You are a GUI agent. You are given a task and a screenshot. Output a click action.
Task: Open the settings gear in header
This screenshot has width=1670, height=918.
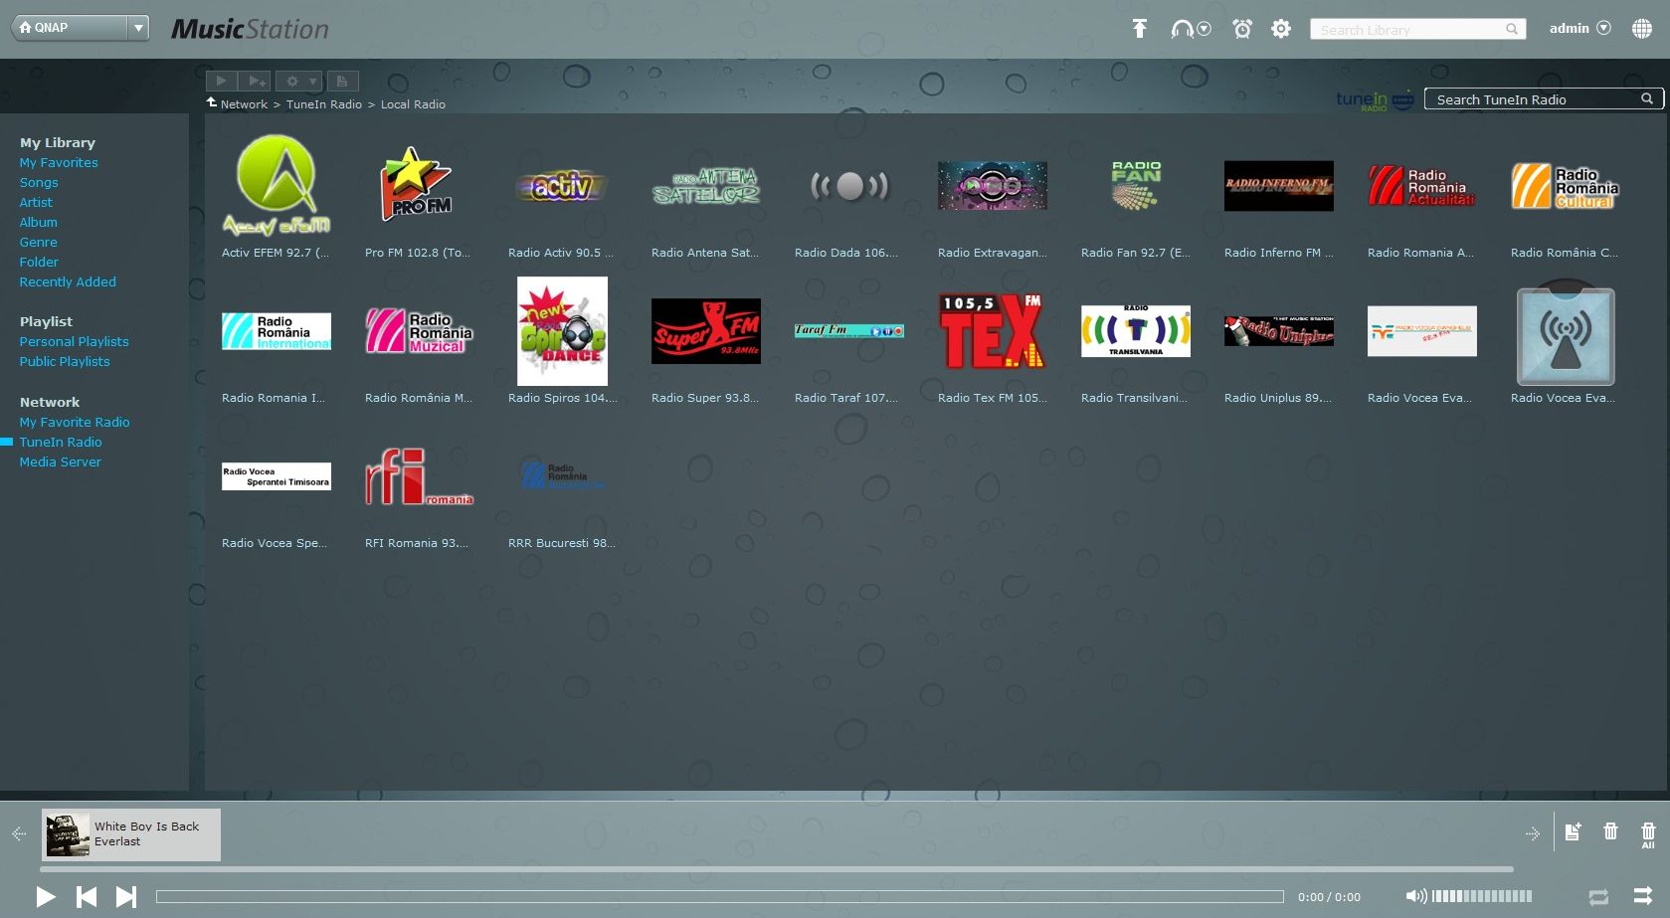click(x=1281, y=29)
